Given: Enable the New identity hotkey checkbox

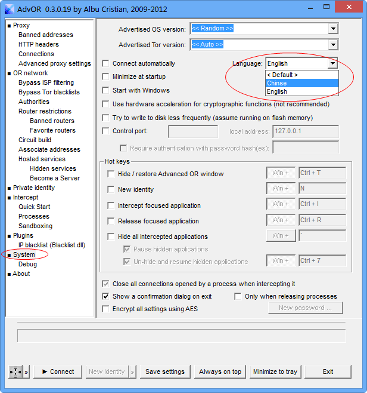Looking at the screenshot, I should (111, 189).
